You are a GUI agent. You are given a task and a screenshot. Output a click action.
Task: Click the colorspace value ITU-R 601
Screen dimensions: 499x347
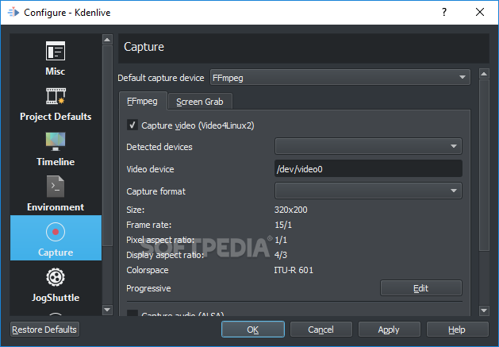(294, 270)
